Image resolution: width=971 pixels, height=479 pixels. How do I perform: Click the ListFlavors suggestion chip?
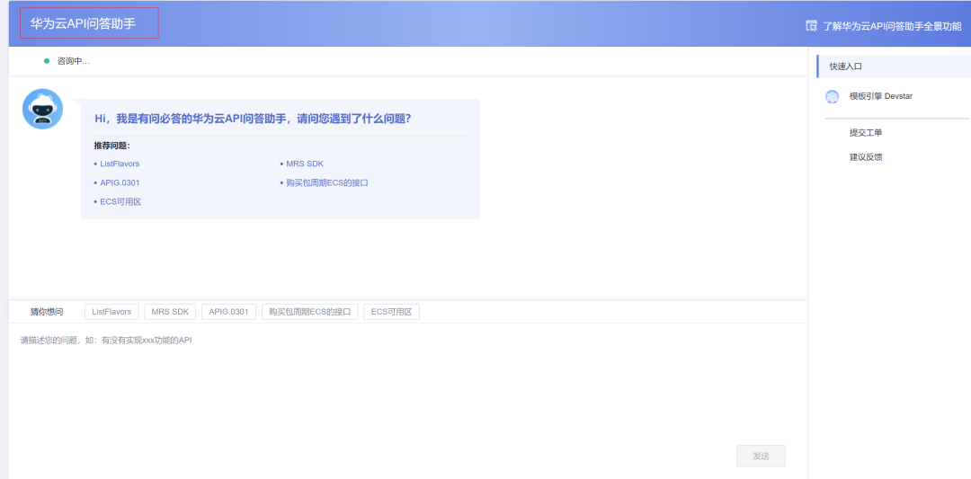tap(111, 312)
